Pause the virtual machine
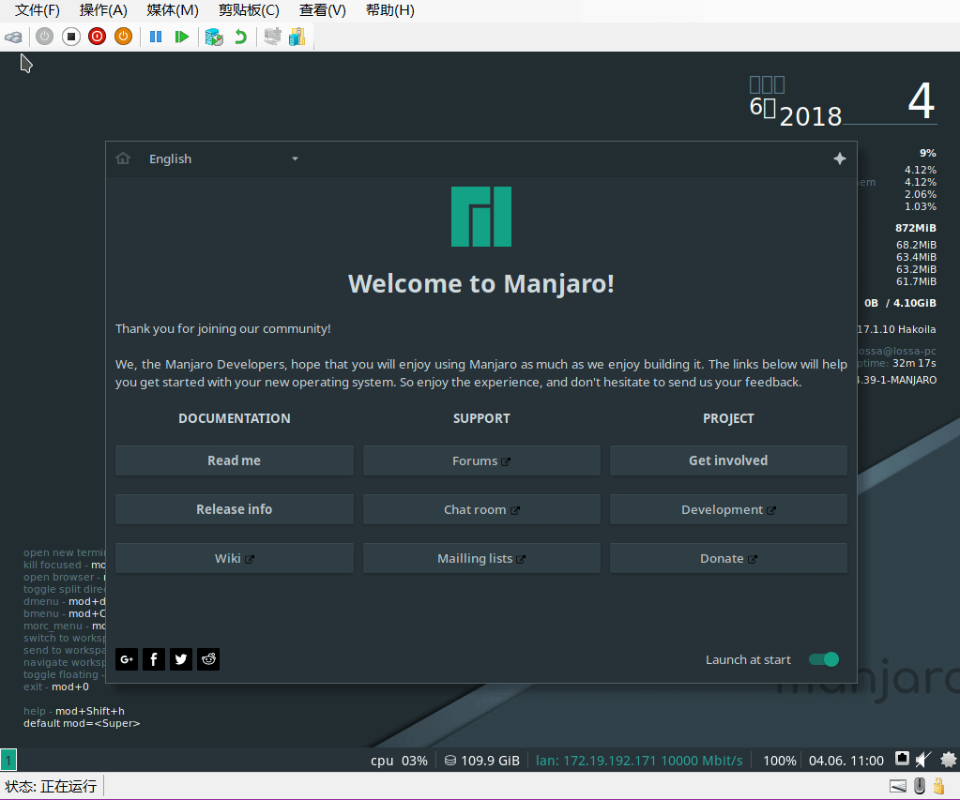Viewport: 960px width, 800px height. [x=156, y=37]
